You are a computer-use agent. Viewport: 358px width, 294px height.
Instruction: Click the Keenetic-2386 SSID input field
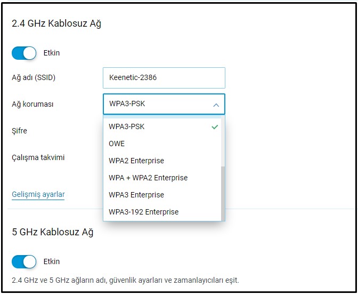pos(164,78)
